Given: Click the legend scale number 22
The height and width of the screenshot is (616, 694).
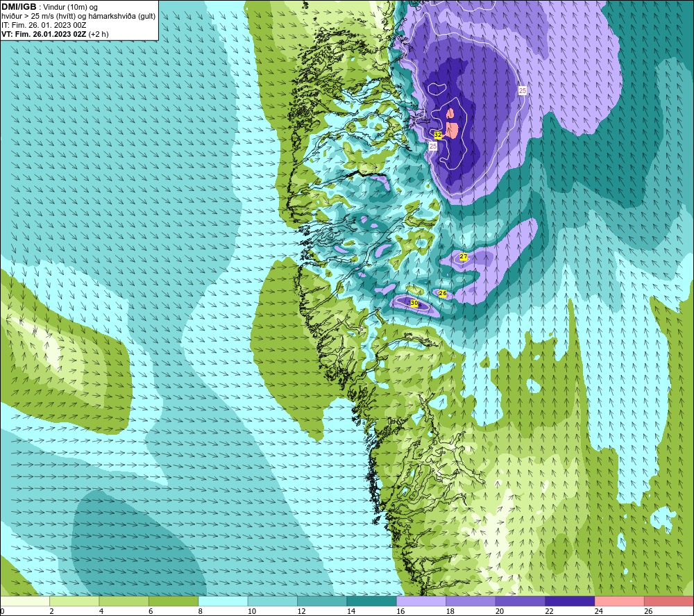Looking at the screenshot, I should [x=549, y=611].
